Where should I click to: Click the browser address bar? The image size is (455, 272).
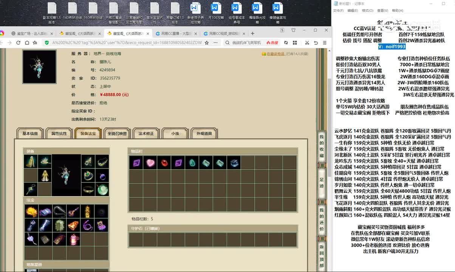127,43
